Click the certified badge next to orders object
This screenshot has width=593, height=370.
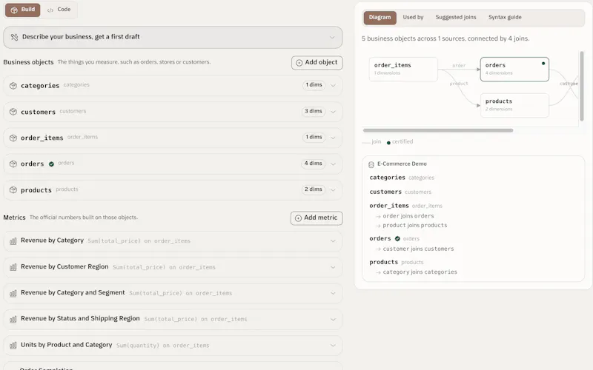pos(51,164)
